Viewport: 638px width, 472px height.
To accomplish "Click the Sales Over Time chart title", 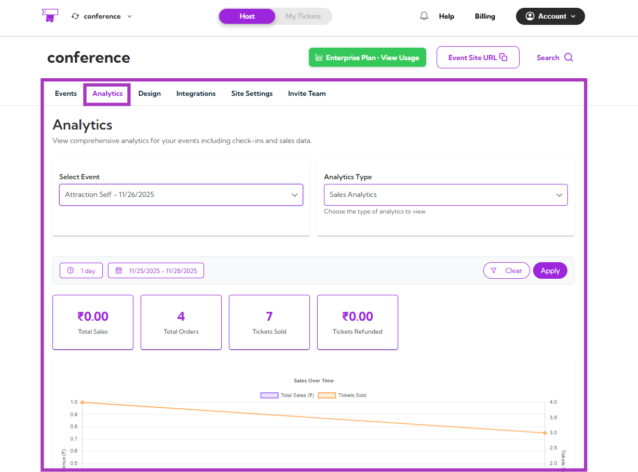I will (314, 381).
